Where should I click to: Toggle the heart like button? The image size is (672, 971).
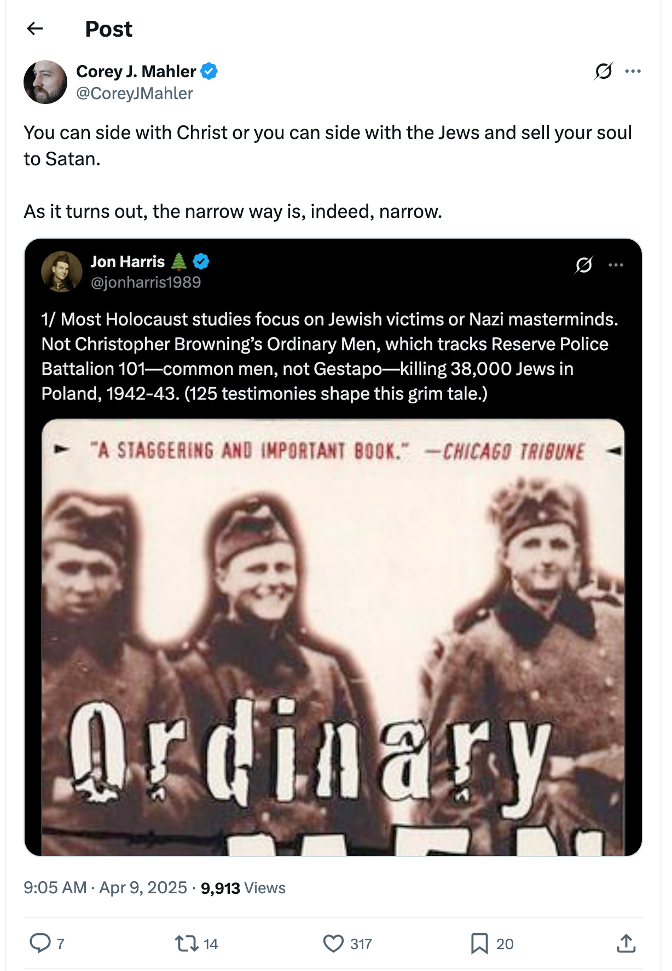click(333, 943)
